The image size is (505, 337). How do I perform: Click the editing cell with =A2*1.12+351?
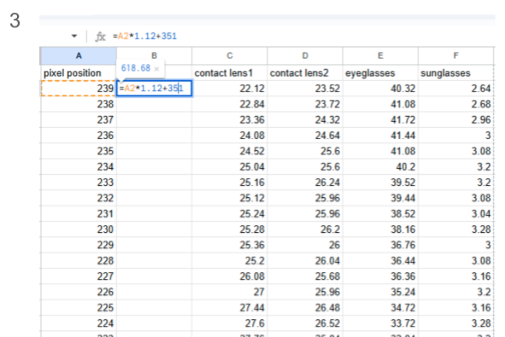154,89
